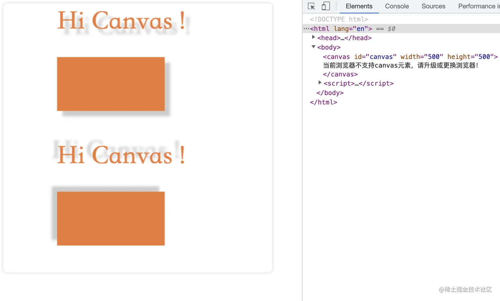Click the ellipsis before the html tag

pyautogui.click(x=307, y=29)
